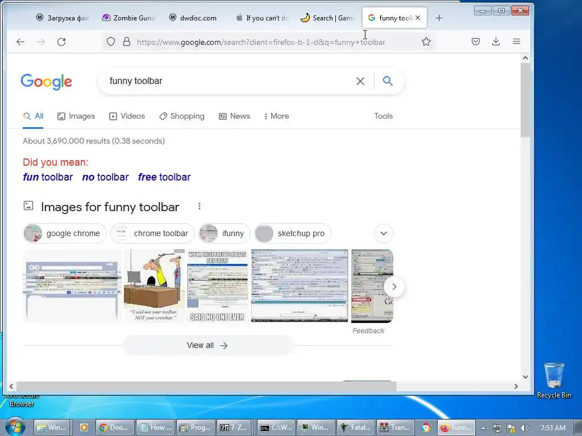Image resolution: width=582 pixels, height=436 pixels.
Task: Open network tray icon
Action: [497, 428]
